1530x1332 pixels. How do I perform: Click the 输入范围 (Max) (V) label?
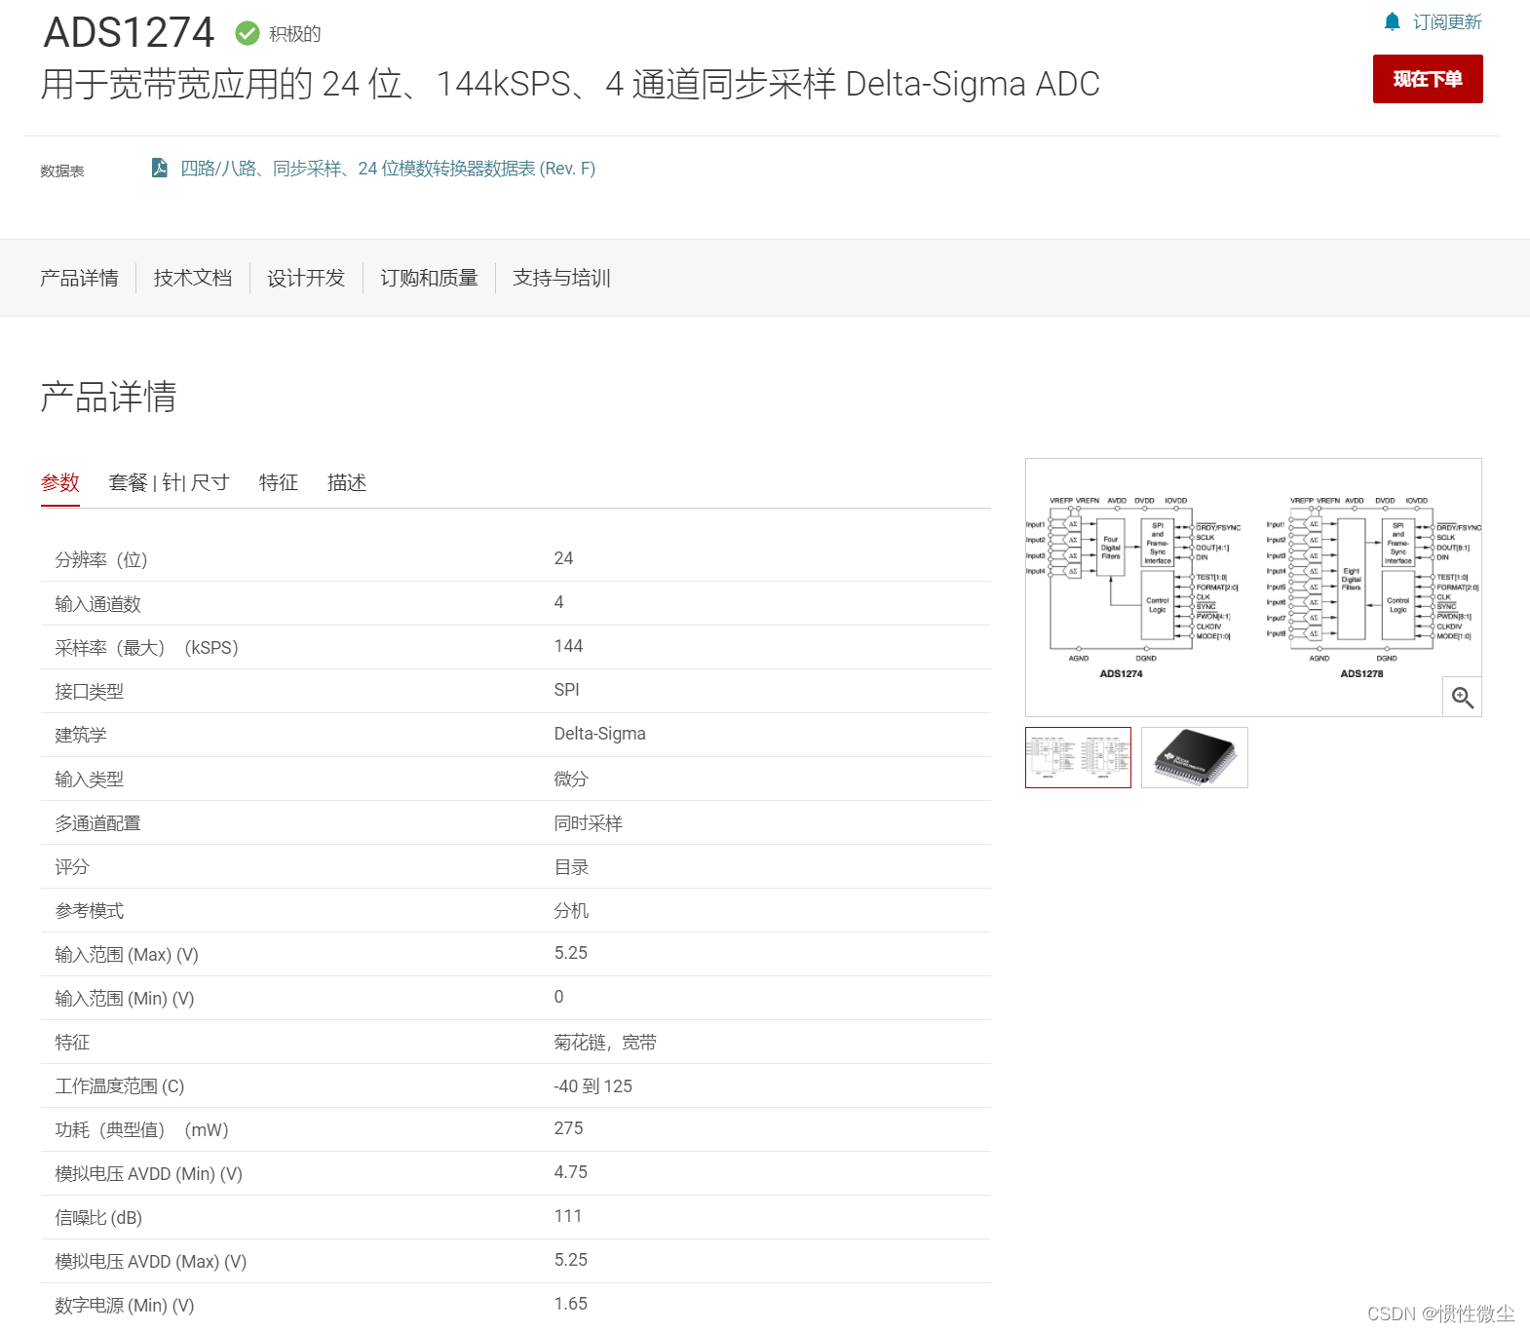click(127, 954)
